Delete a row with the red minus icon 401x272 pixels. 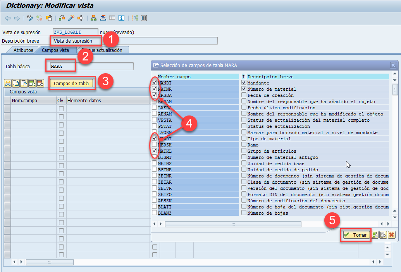[x=40, y=83]
